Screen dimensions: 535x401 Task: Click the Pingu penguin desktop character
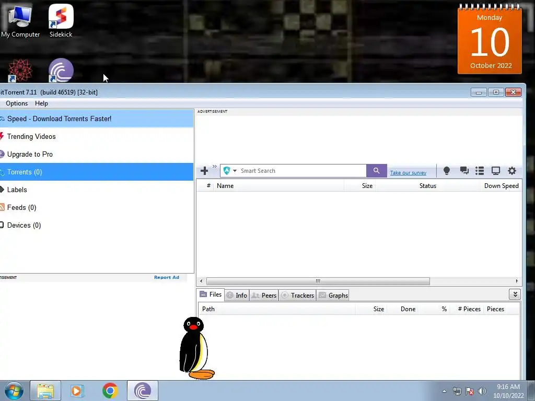coord(196,348)
